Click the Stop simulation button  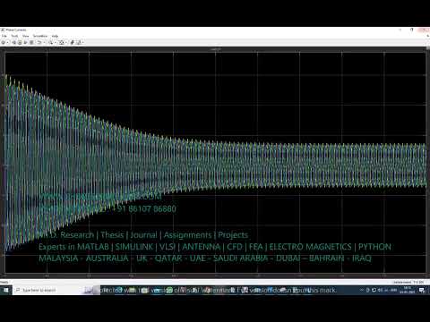pos(31,42)
